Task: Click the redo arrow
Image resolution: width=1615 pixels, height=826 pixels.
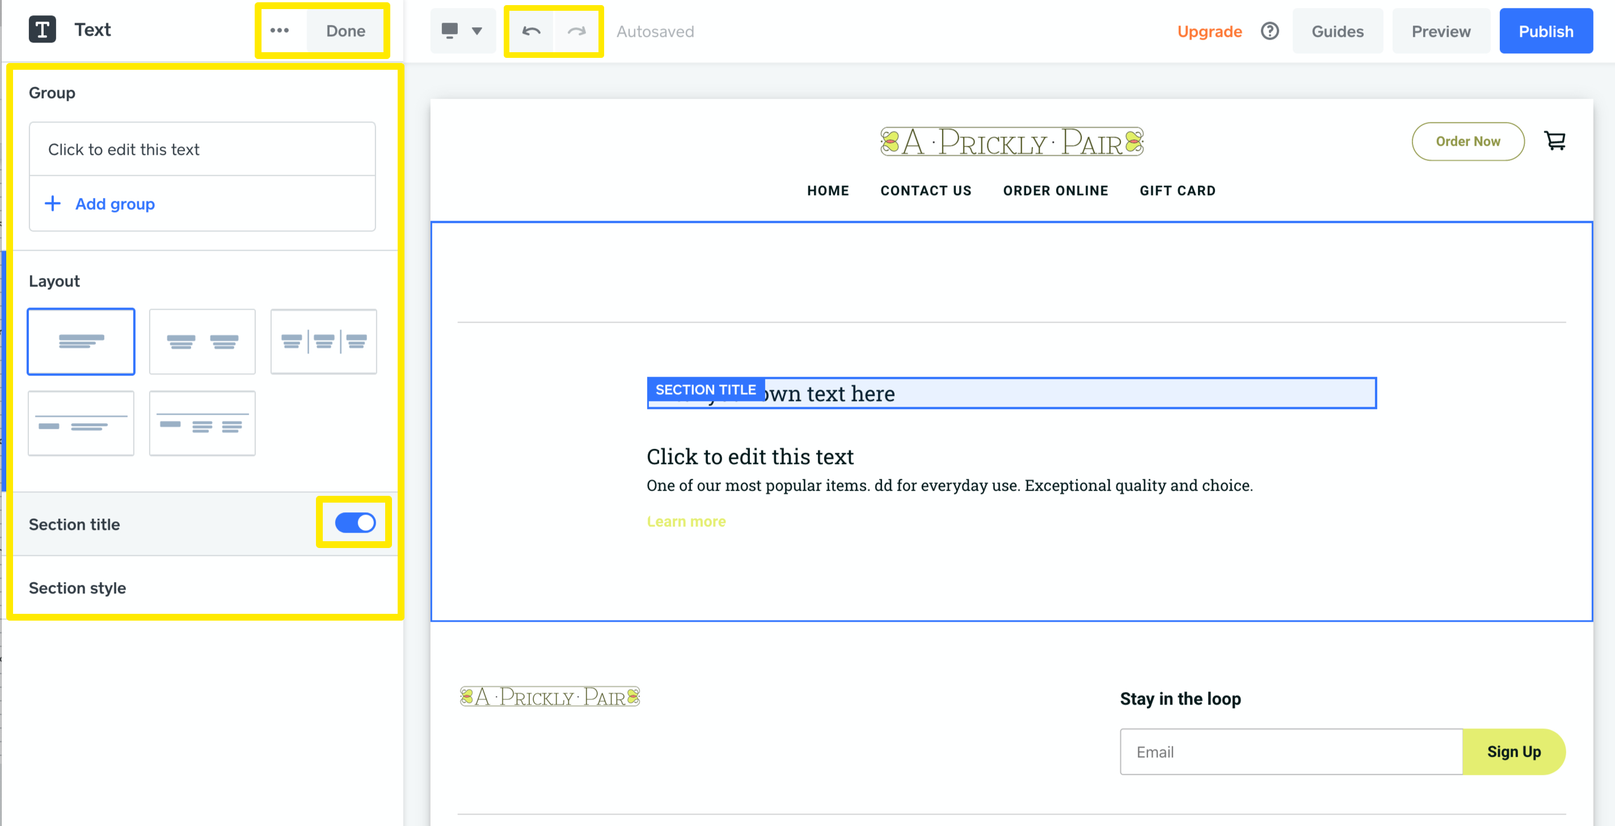Action: pos(576,31)
